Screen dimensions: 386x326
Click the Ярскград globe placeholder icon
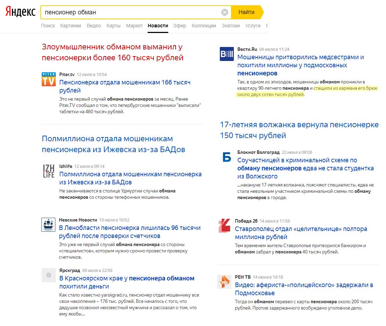click(x=48, y=275)
